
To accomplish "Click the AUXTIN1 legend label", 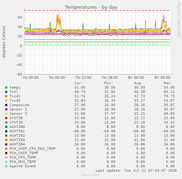I will coord(17,131).
